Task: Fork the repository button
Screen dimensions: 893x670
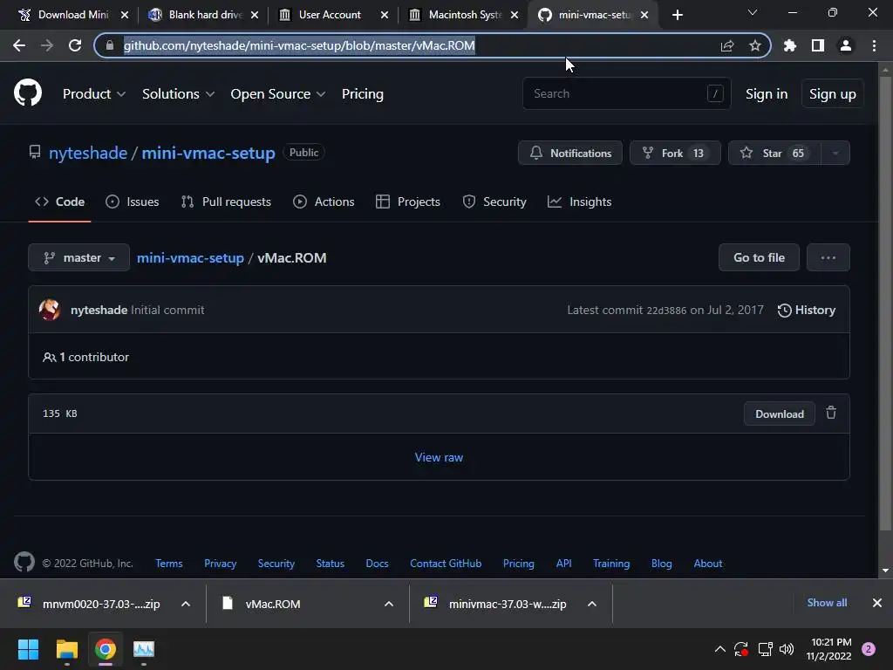Action: [x=675, y=153]
